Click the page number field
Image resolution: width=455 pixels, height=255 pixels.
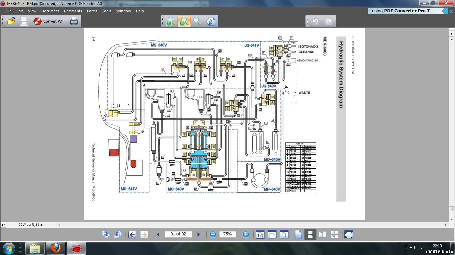(178, 234)
